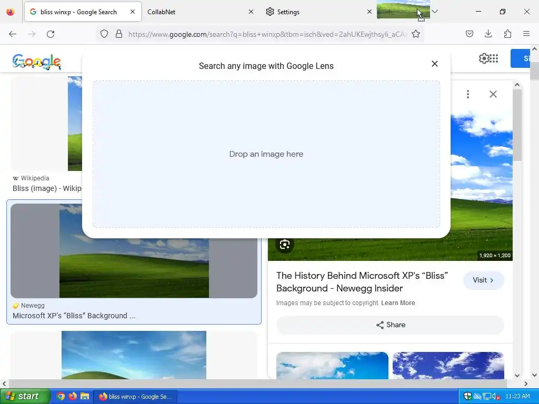Screen dimensions: 539x404
Task: Open Firefox View button
Action: [x=11, y=12]
